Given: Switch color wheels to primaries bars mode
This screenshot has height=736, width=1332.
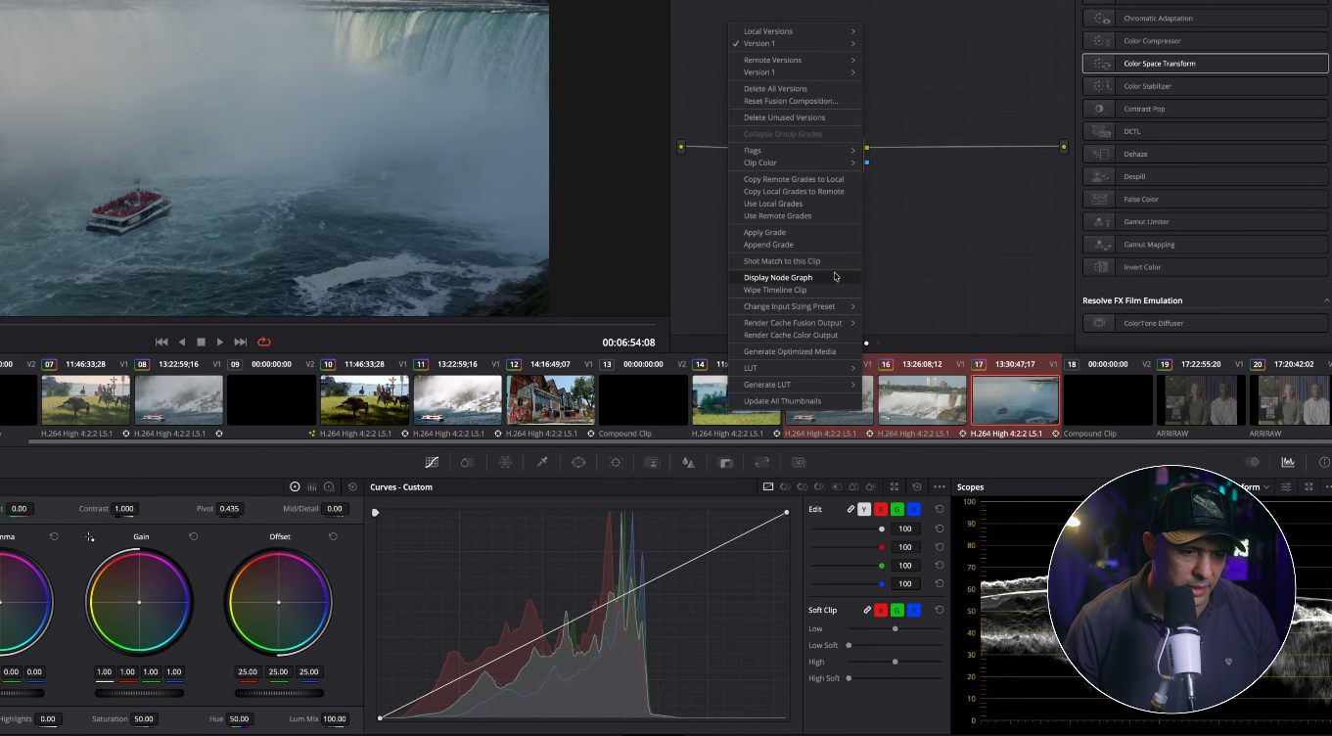Looking at the screenshot, I should [x=312, y=486].
